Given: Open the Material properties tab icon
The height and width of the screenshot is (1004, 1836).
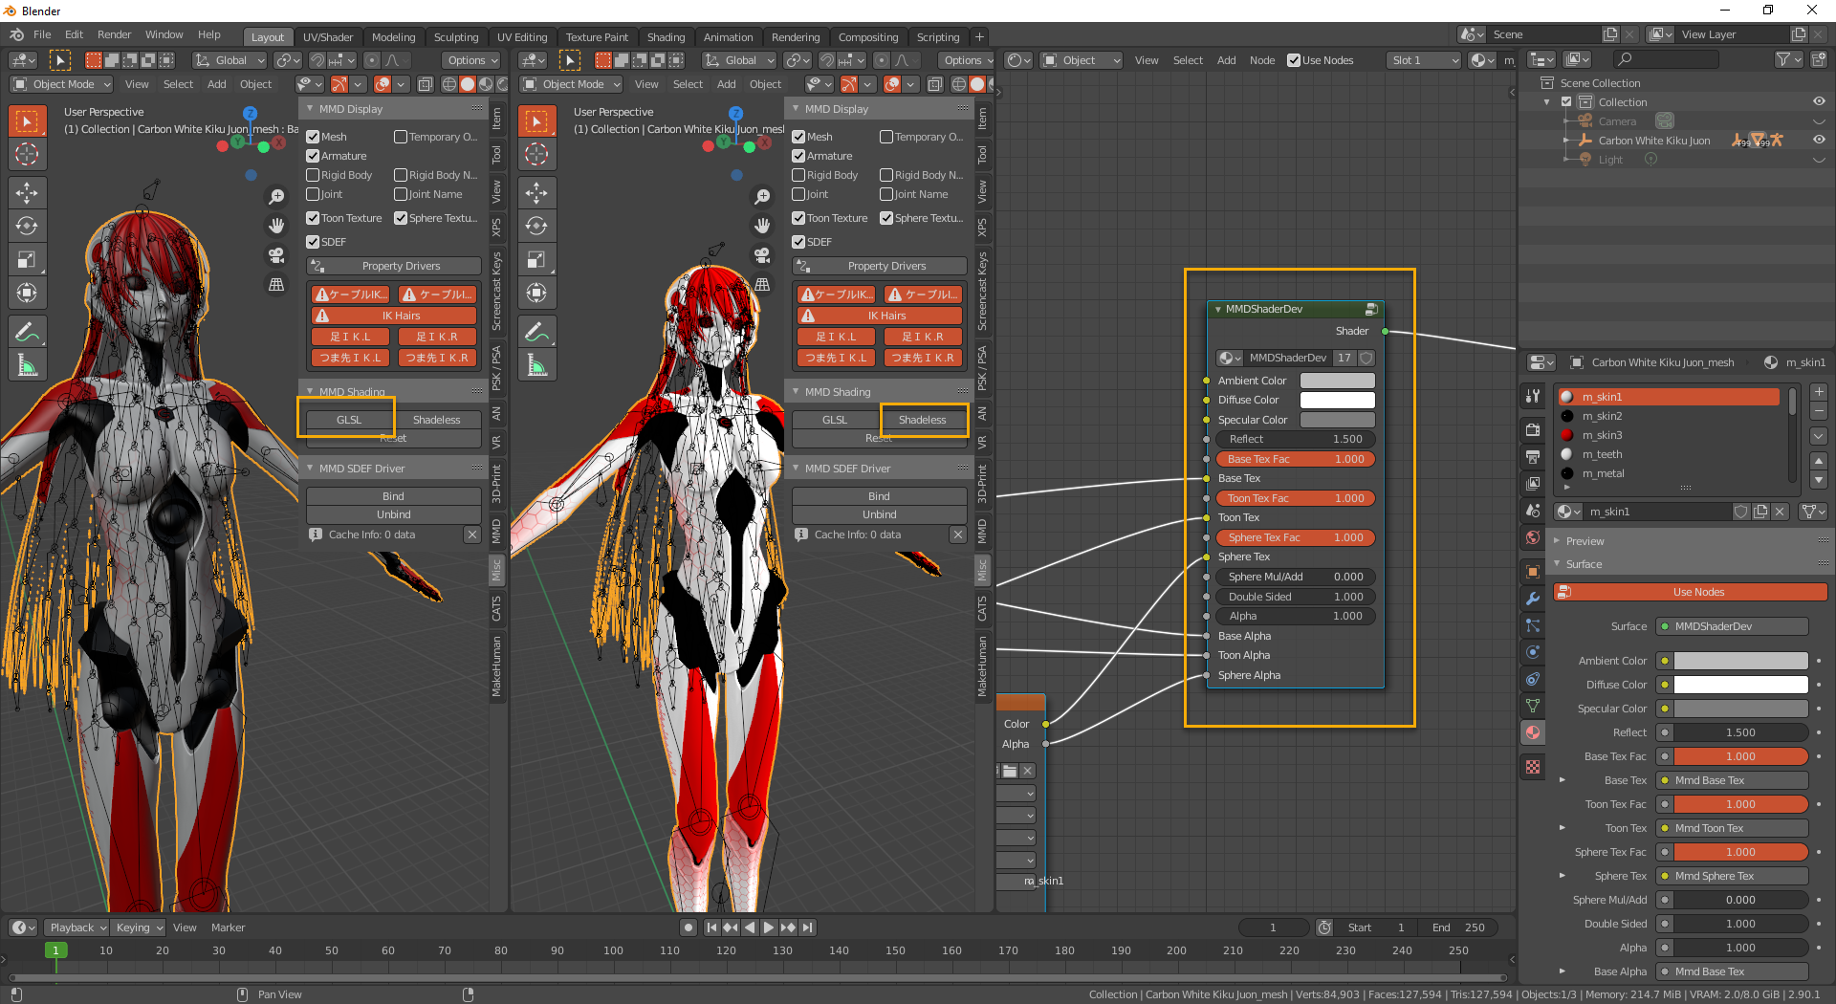Looking at the screenshot, I should pyautogui.click(x=1533, y=732).
